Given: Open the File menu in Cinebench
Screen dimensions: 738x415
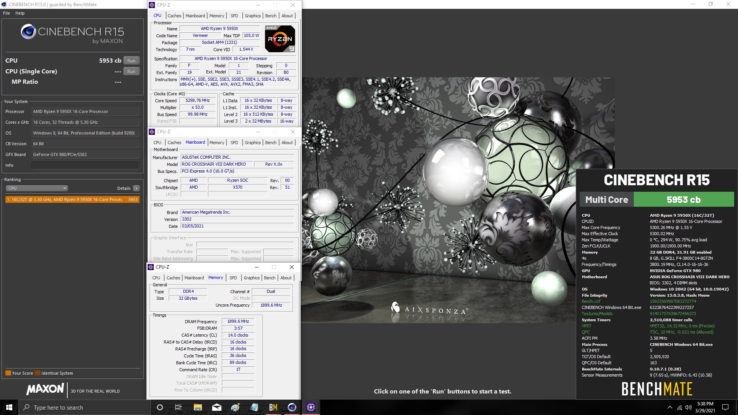Looking at the screenshot, I should point(7,13).
